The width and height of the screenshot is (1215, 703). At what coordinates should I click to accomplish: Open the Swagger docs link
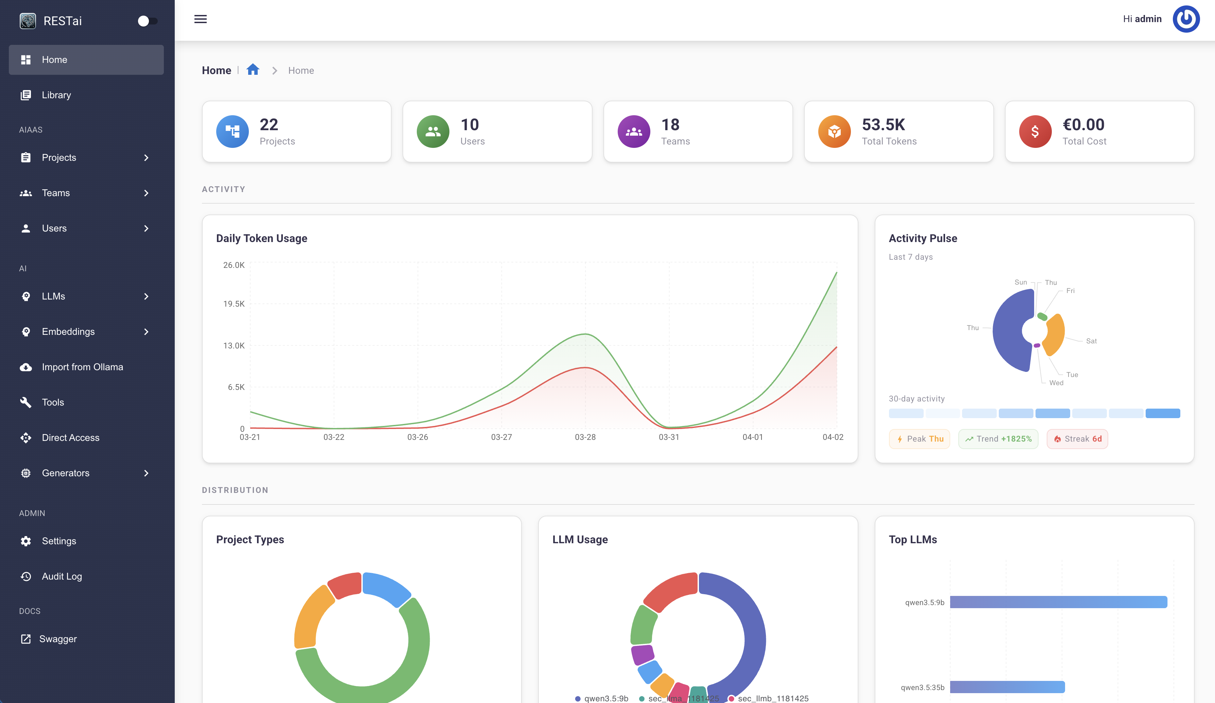[58, 639]
